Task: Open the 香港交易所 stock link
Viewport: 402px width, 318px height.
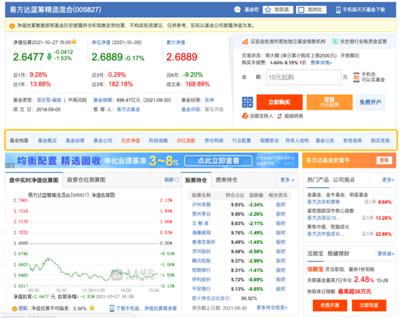Action: (x=204, y=242)
